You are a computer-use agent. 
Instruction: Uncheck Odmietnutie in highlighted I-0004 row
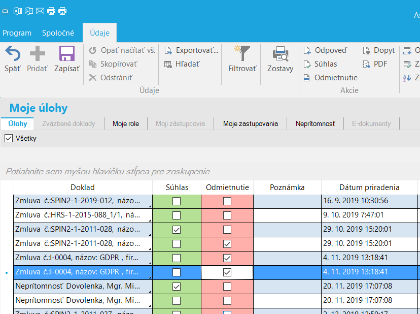(227, 272)
